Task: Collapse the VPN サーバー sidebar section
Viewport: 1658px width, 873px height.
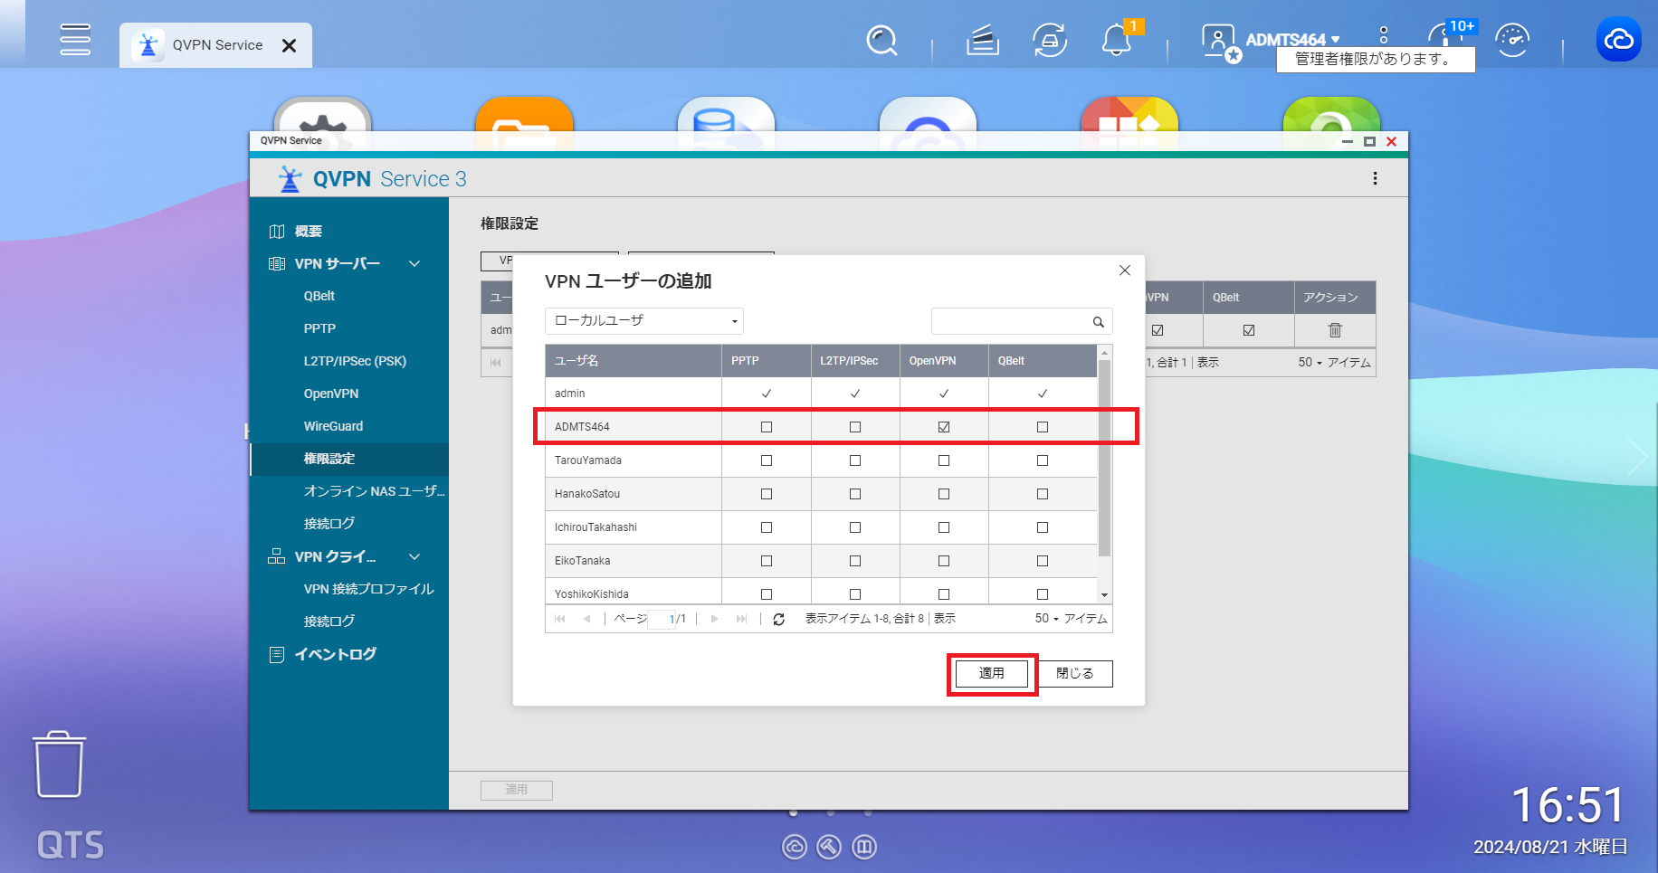Action: 414,263
